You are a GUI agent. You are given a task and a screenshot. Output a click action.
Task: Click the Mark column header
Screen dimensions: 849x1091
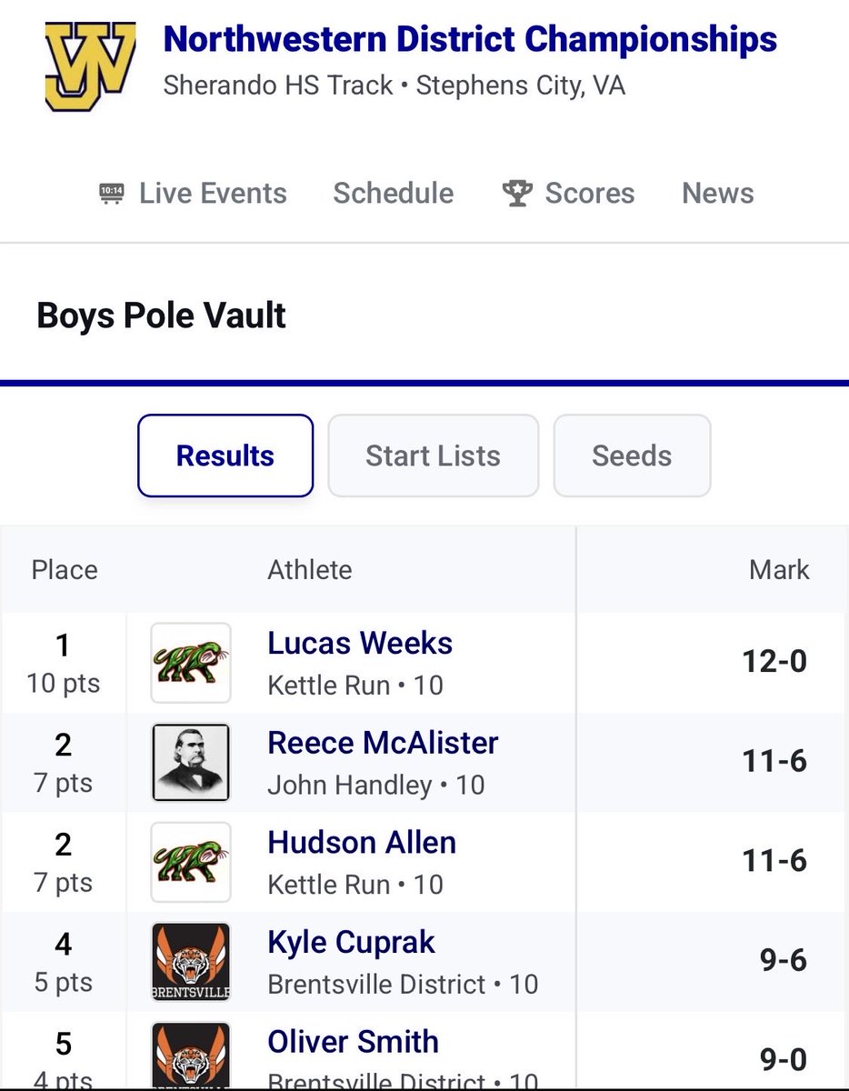[x=779, y=570]
